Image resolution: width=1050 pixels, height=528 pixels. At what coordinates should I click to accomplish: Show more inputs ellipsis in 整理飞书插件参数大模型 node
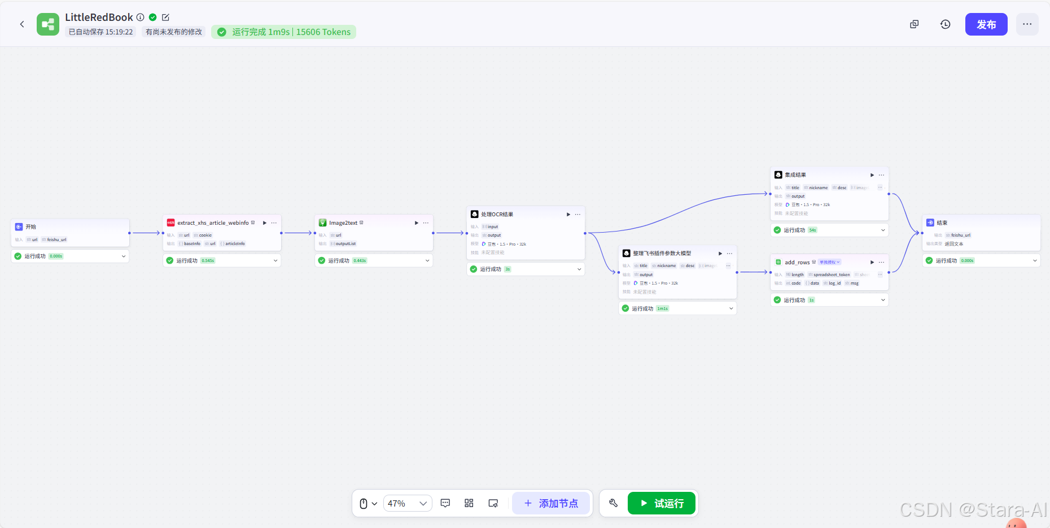click(x=728, y=265)
